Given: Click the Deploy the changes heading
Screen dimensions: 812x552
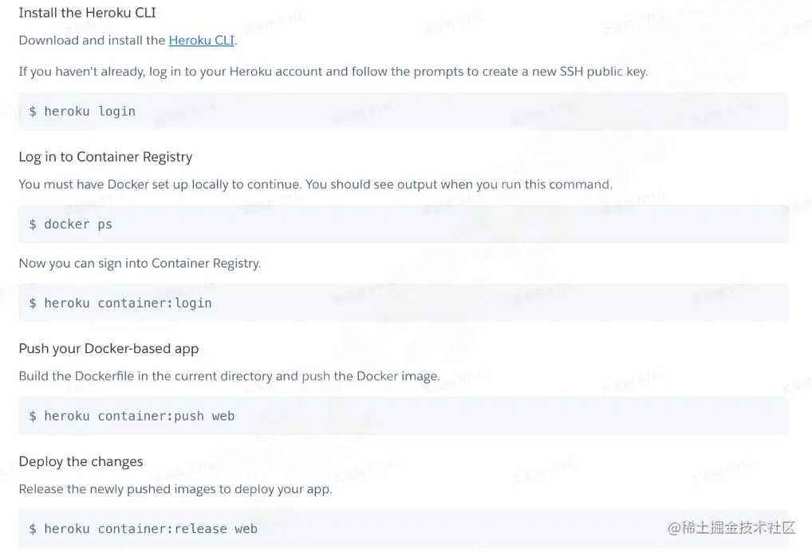Looking at the screenshot, I should (81, 461).
